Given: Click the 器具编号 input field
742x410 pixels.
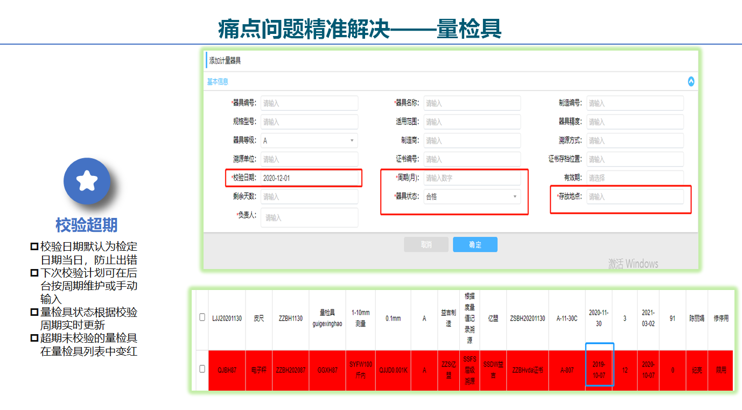Looking at the screenshot, I should click(x=309, y=103).
